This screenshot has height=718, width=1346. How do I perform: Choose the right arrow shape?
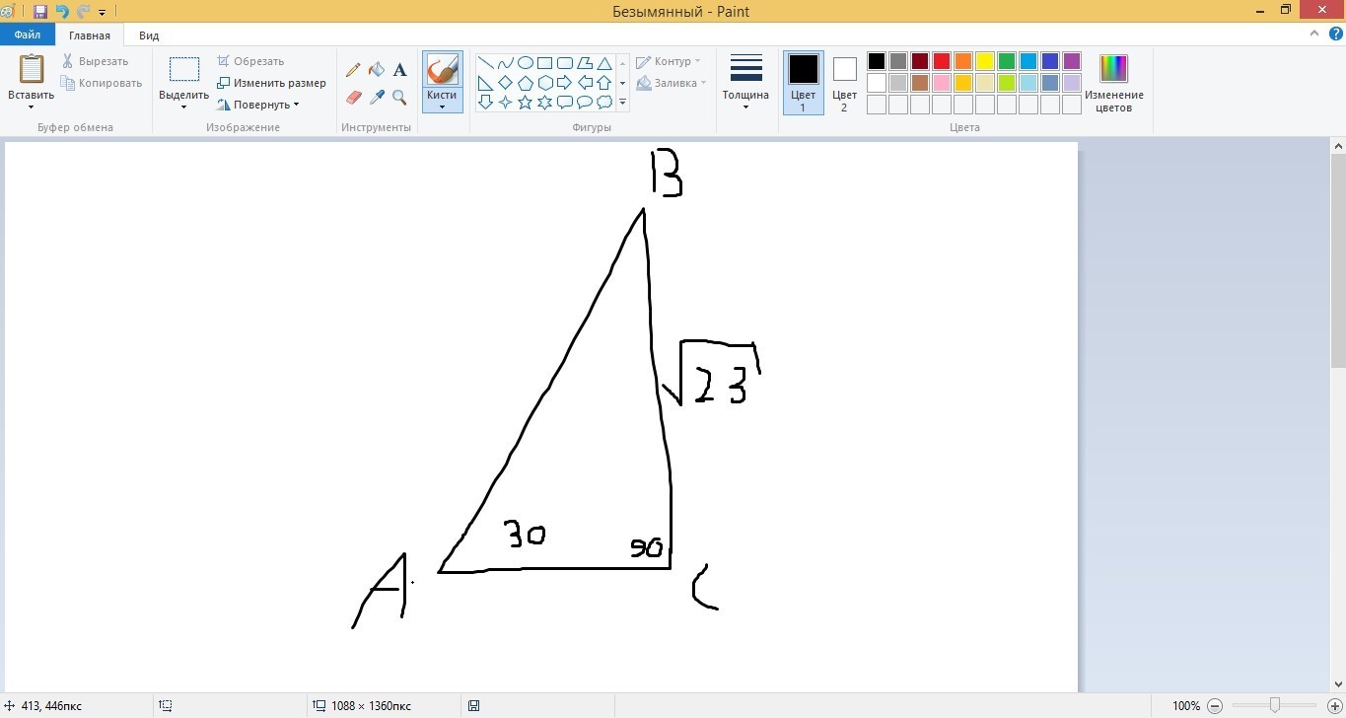(x=564, y=83)
